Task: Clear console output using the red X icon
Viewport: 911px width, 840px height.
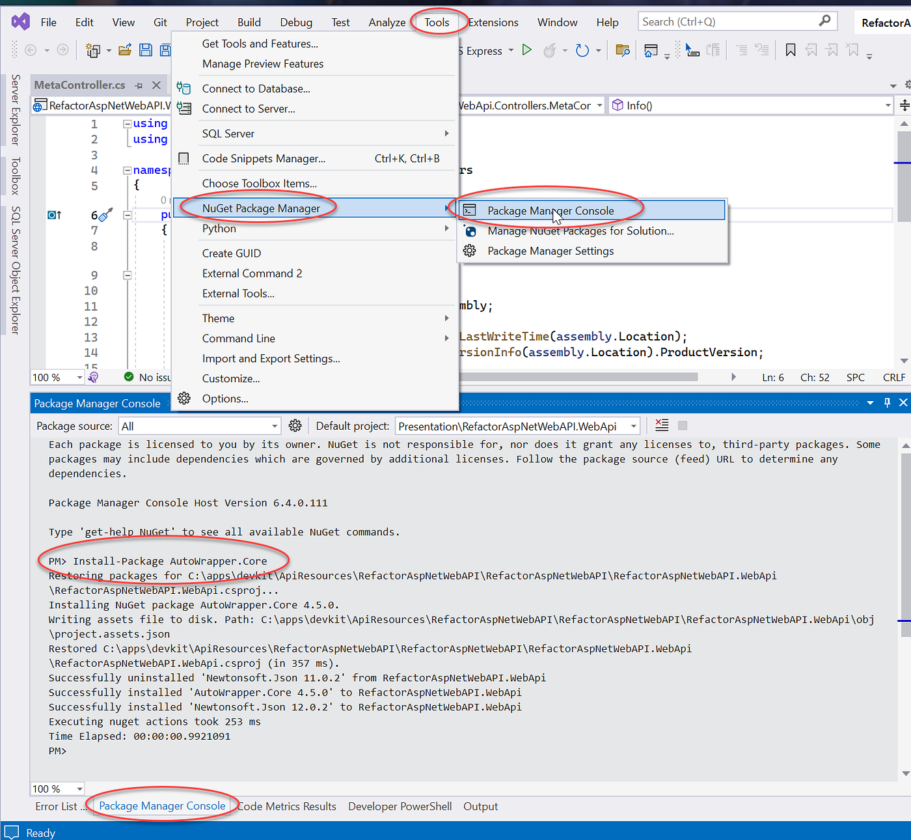Action: 661,425
